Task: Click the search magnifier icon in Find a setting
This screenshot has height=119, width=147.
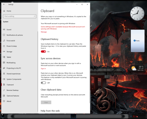Action: point(34,16)
